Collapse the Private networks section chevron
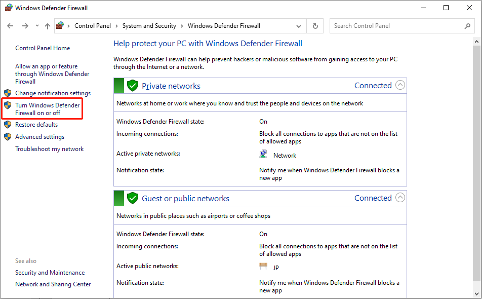Screen dimensions: 482x299 click(400, 85)
